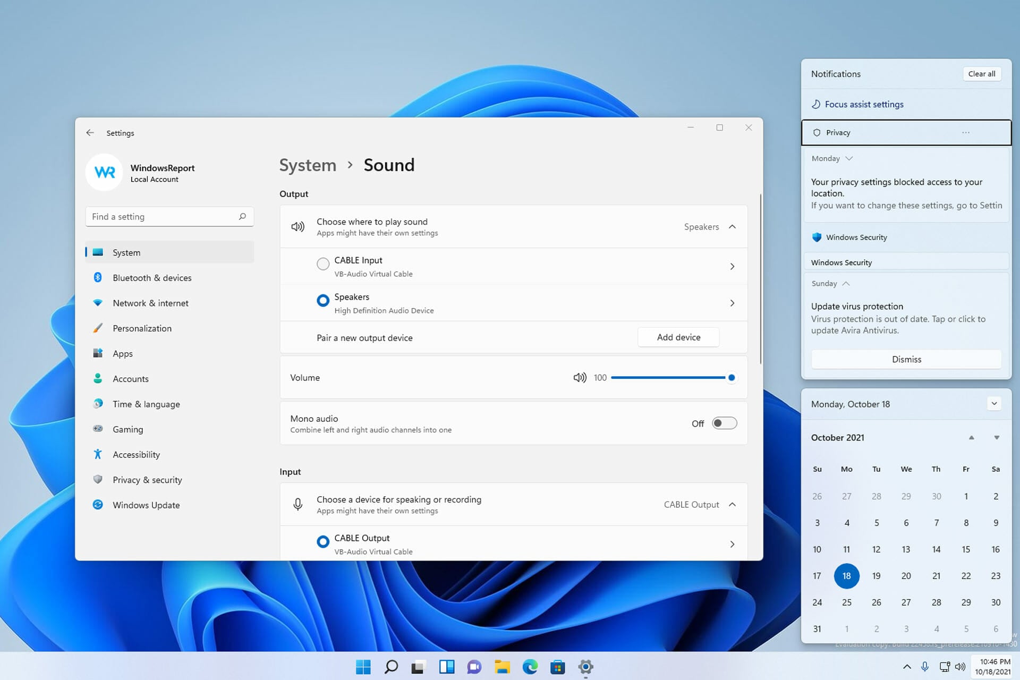Dismiss the virus protection notification
The height and width of the screenshot is (680, 1020).
click(906, 360)
